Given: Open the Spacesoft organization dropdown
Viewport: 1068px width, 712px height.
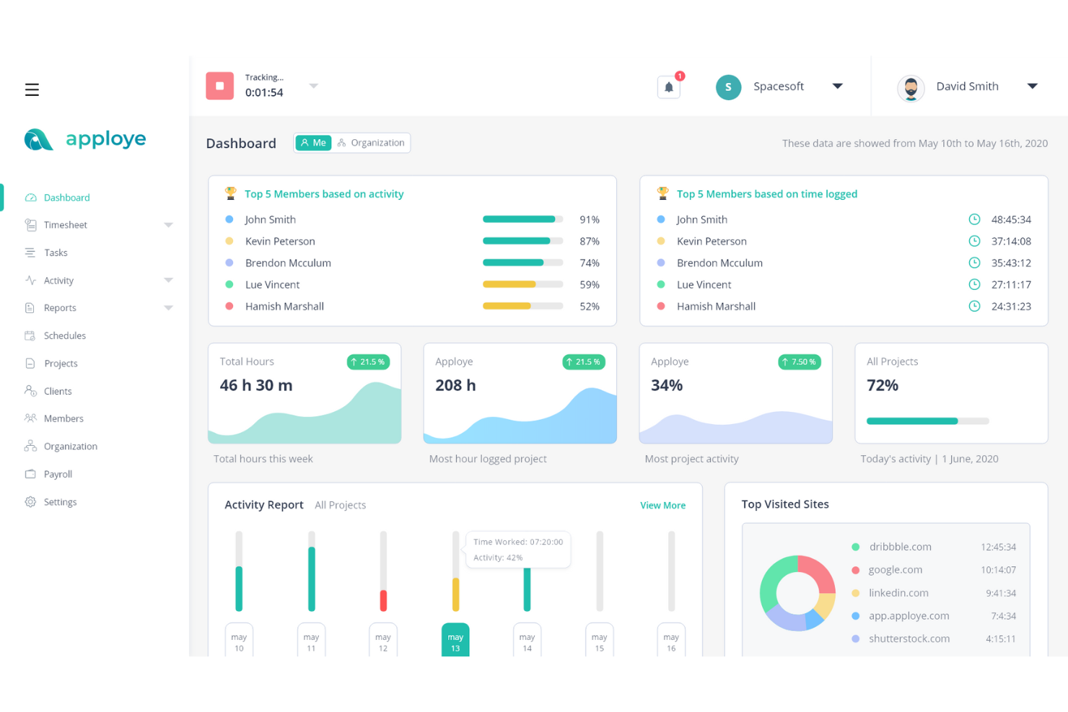Looking at the screenshot, I should 838,86.
